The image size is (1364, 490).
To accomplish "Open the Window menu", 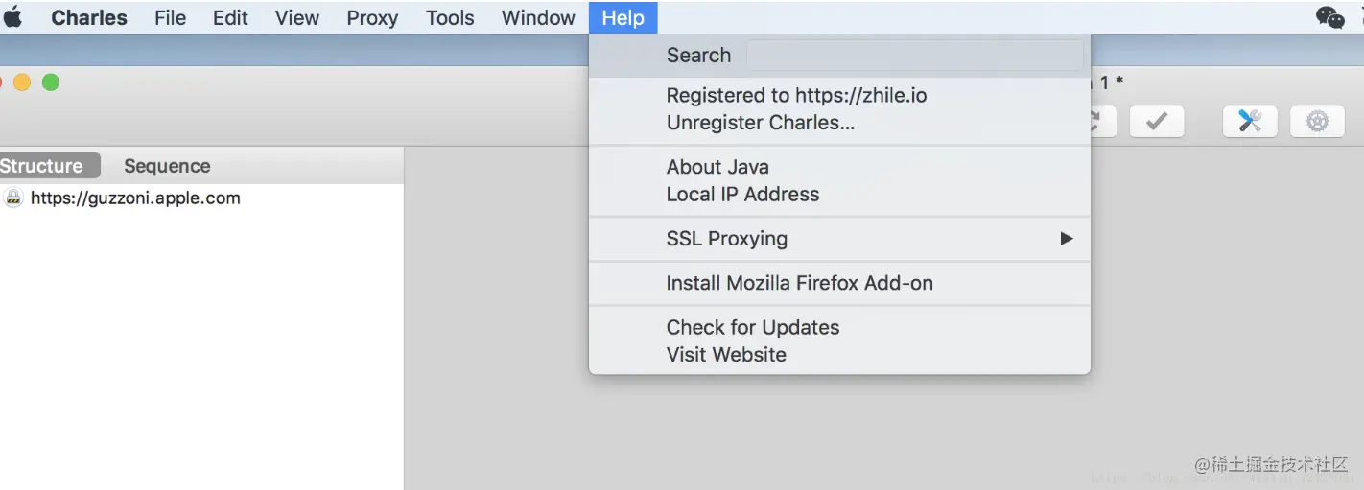I will (x=538, y=17).
